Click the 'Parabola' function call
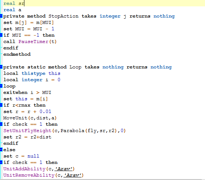 click(x=72, y=131)
